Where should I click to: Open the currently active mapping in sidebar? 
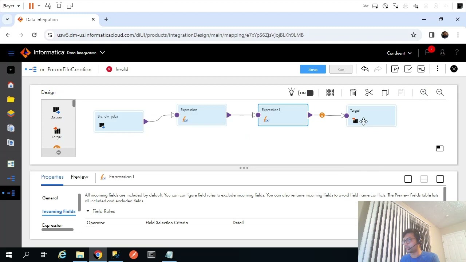(x=11, y=193)
